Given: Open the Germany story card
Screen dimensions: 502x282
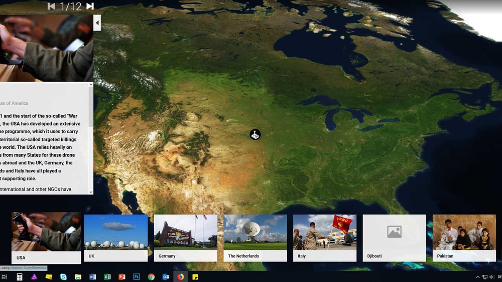Looking at the screenshot, I should (x=186, y=238).
